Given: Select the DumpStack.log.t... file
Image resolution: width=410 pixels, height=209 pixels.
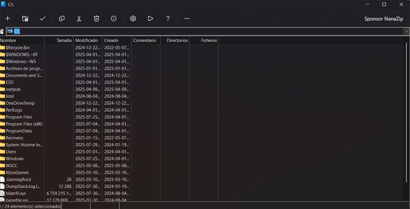Looking at the screenshot, I should pos(24,186).
